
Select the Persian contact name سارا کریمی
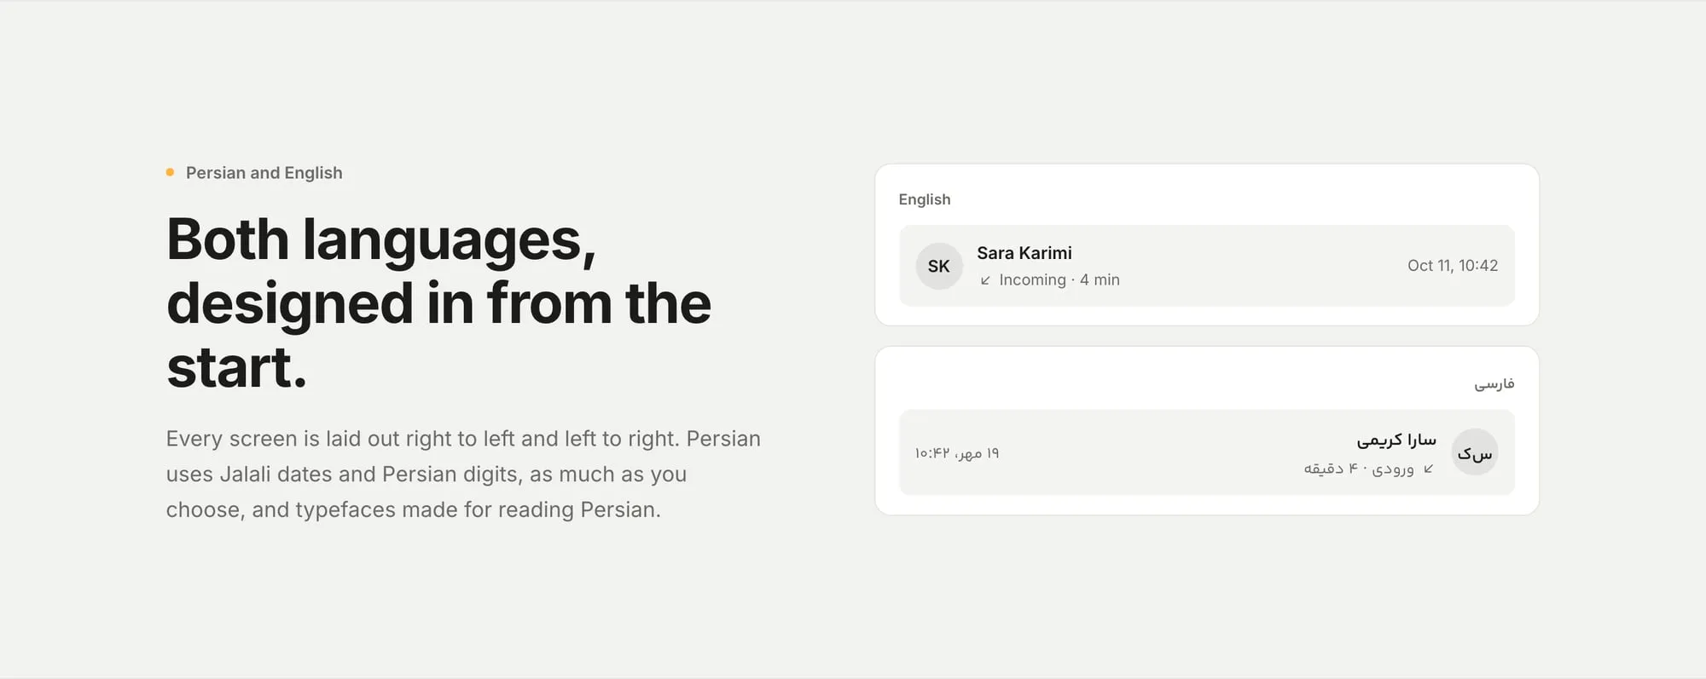point(1396,440)
